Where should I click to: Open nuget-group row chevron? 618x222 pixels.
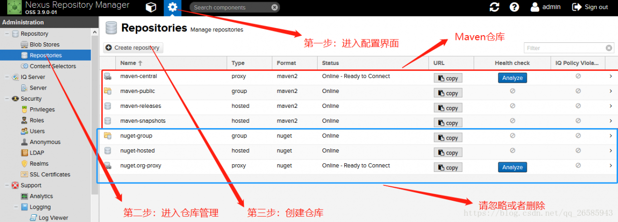[x=610, y=136]
